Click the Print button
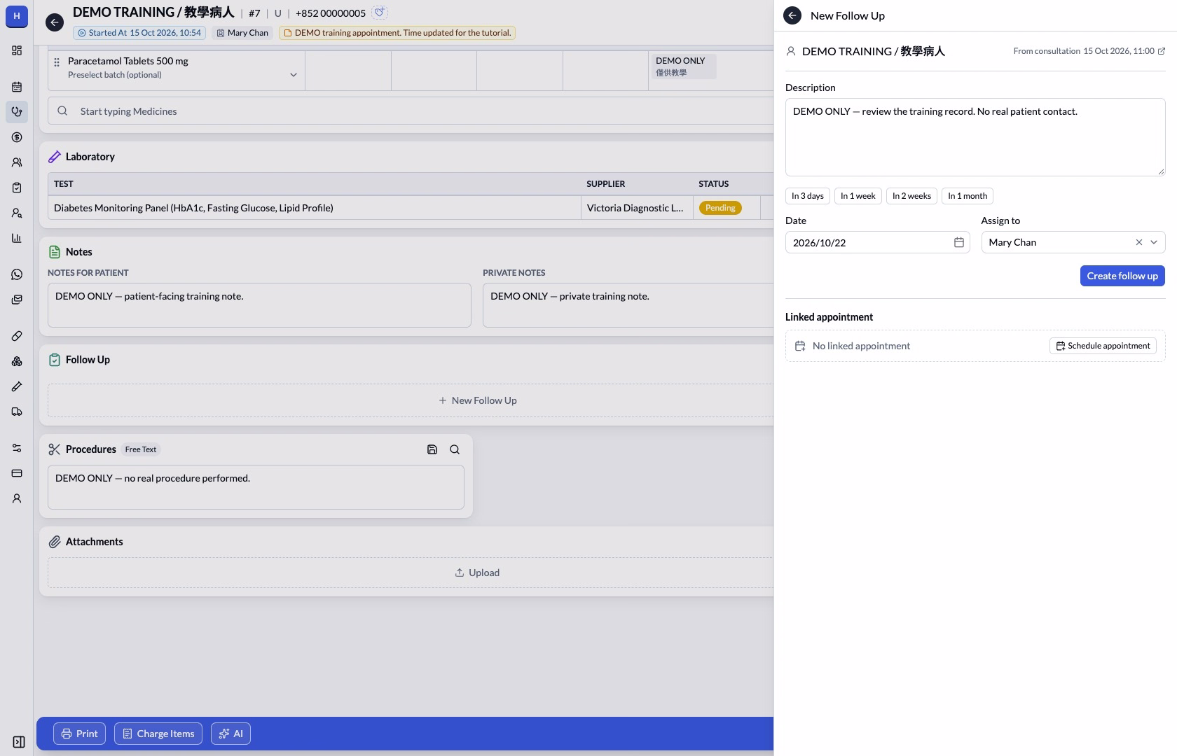The height and width of the screenshot is (756, 1177). point(79,734)
